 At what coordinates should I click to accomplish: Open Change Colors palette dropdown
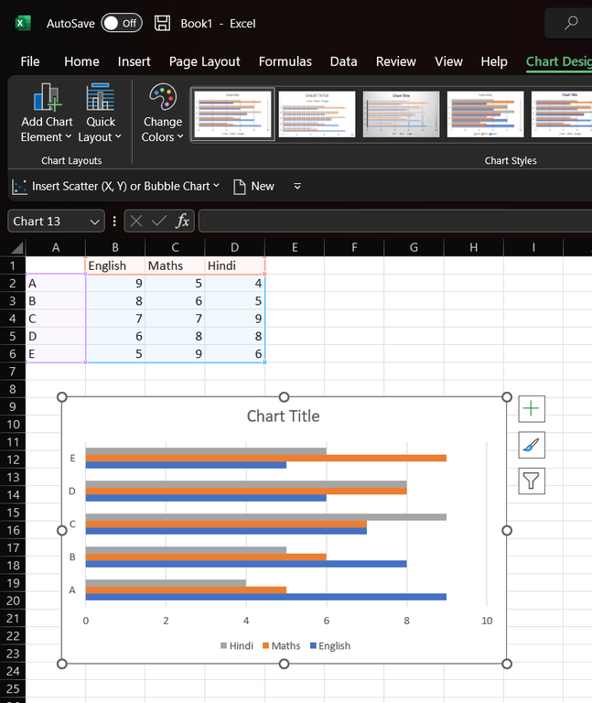coord(163,113)
